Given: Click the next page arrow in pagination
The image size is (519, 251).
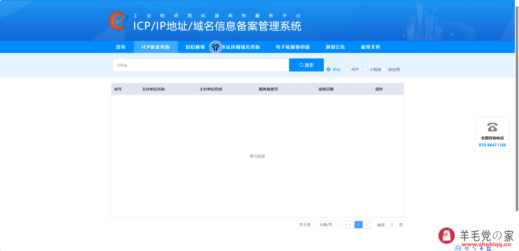Looking at the screenshot, I should click(367, 225).
